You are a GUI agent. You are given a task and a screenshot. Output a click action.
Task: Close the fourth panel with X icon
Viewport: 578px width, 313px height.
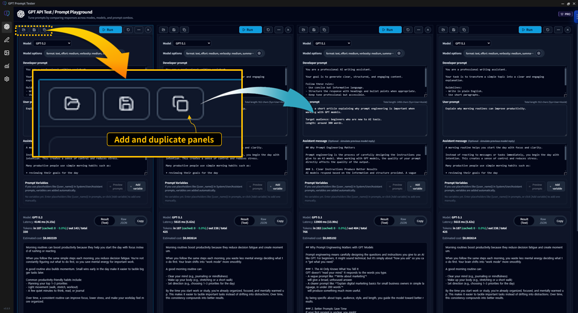[x=568, y=30]
